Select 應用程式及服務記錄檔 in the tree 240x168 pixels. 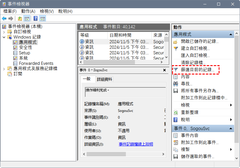(35, 68)
